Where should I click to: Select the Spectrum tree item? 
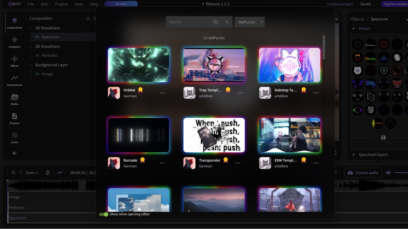point(63,37)
